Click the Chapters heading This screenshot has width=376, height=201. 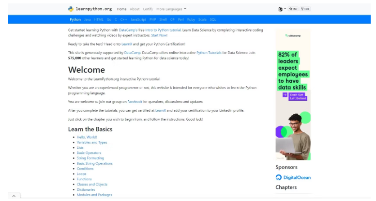(286, 187)
